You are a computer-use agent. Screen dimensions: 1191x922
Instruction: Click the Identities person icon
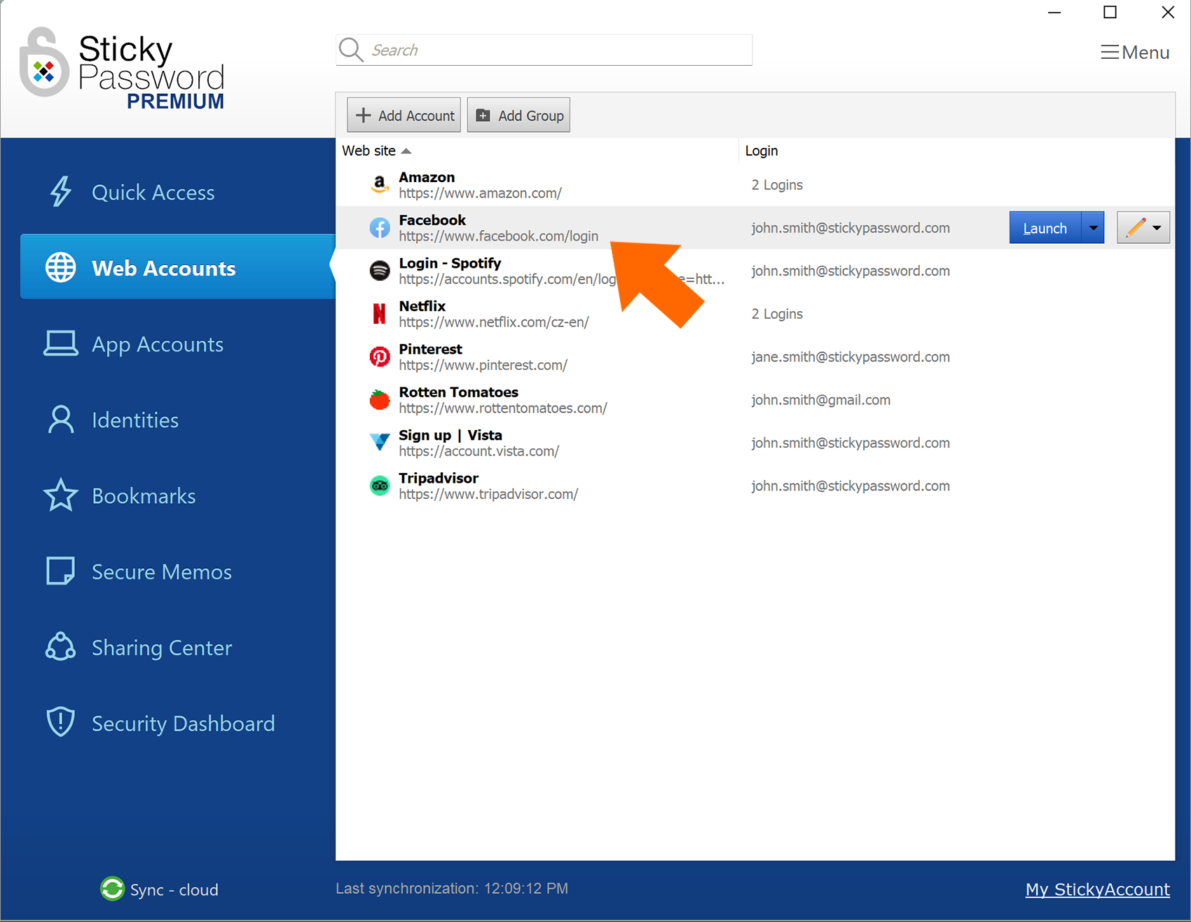(61, 420)
